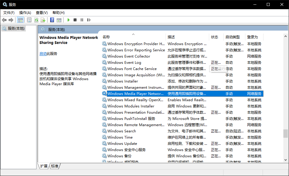Select the Windows PushToInstall 服务 name
Image resolution: width=289 pixels, height=176 pixels.
click(x=131, y=119)
